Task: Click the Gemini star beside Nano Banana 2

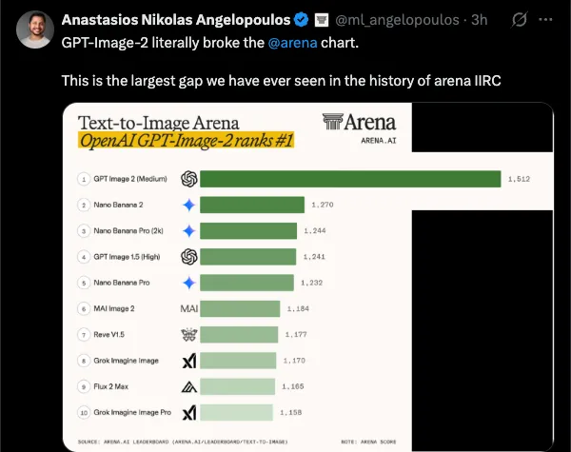Action: [x=188, y=205]
